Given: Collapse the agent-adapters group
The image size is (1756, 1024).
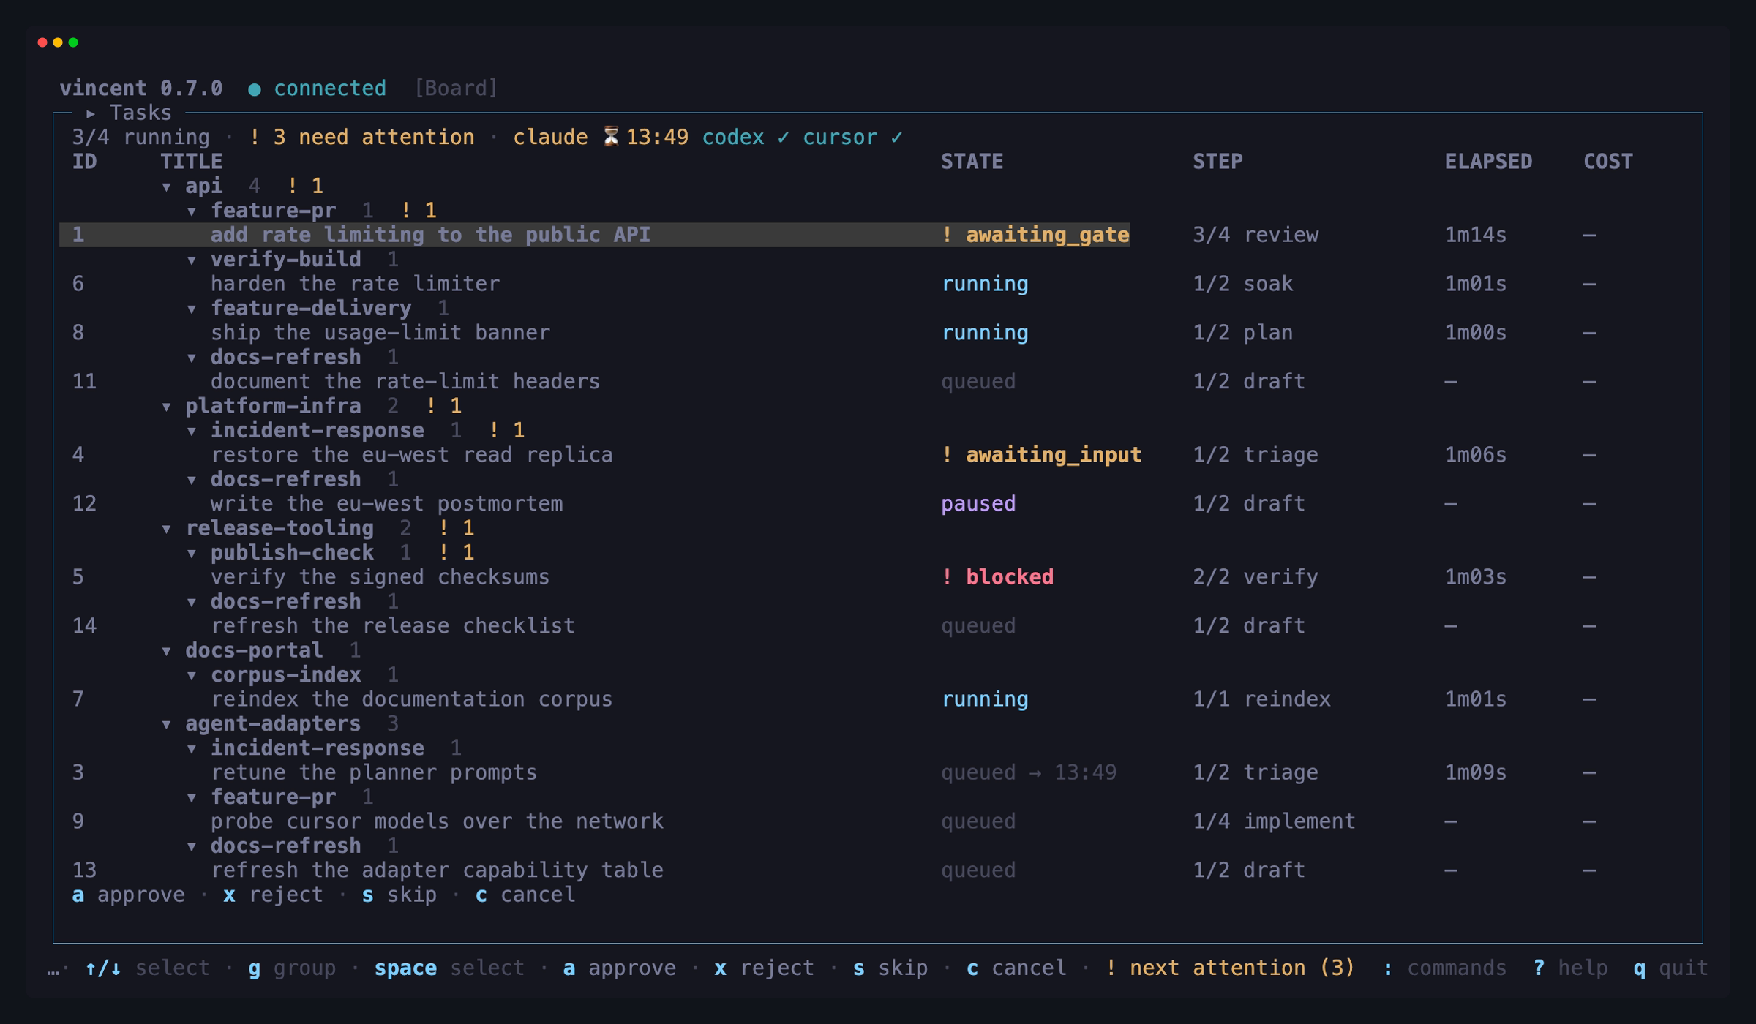Looking at the screenshot, I should click(x=167, y=725).
